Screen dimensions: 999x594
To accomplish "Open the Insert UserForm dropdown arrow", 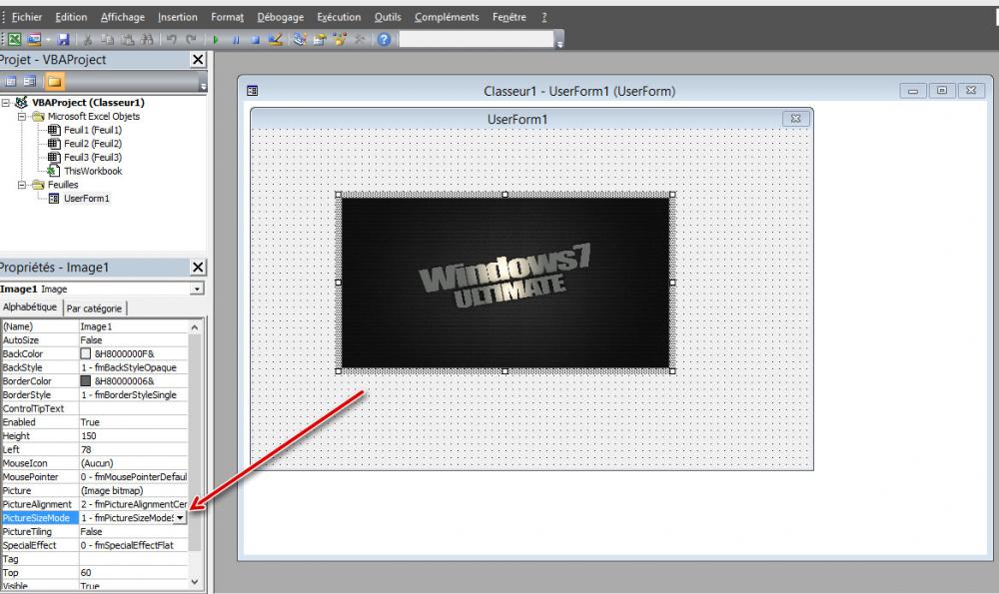I will point(48,40).
